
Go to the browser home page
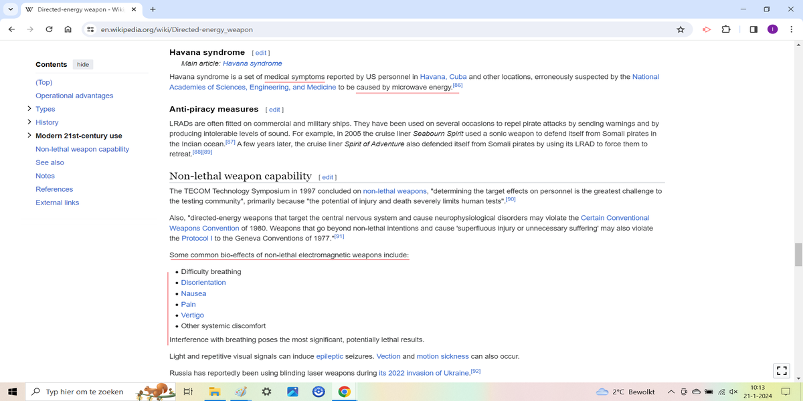(x=68, y=29)
